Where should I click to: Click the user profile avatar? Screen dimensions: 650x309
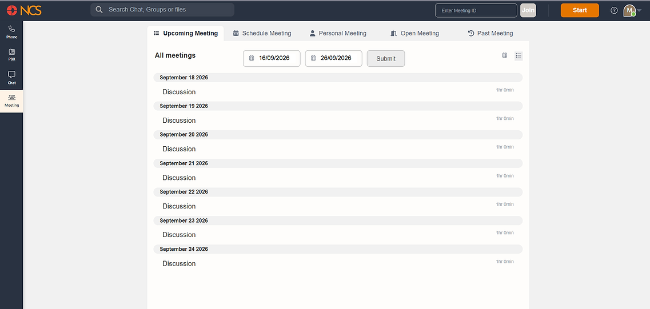click(x=629, y=10)
